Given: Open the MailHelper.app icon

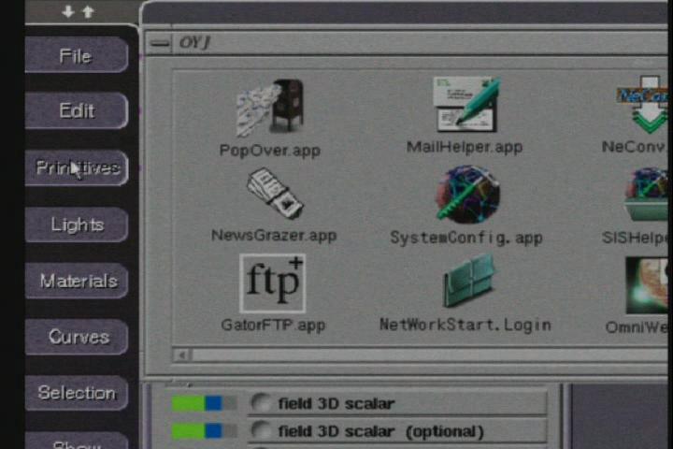Looking at the screenshot, I should tap(466, 105).
